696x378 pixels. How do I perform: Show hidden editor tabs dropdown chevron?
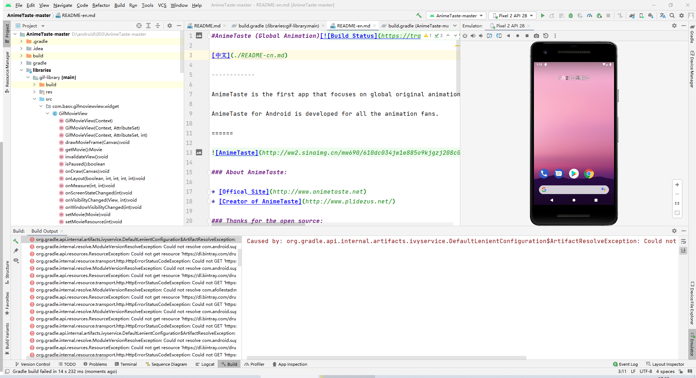tap(455, 26)
